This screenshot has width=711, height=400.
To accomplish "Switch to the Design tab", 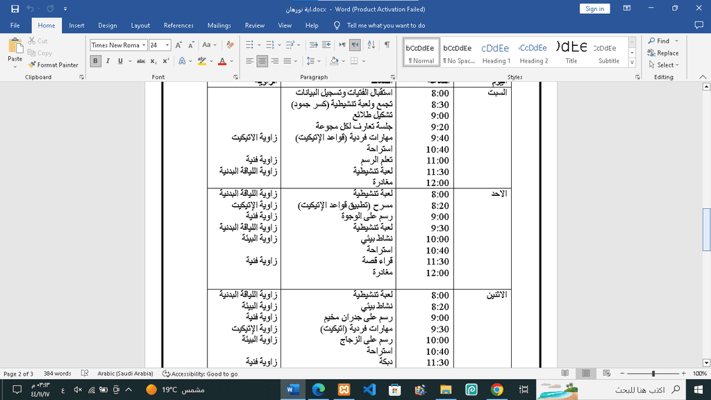I will tap(108, 26).
